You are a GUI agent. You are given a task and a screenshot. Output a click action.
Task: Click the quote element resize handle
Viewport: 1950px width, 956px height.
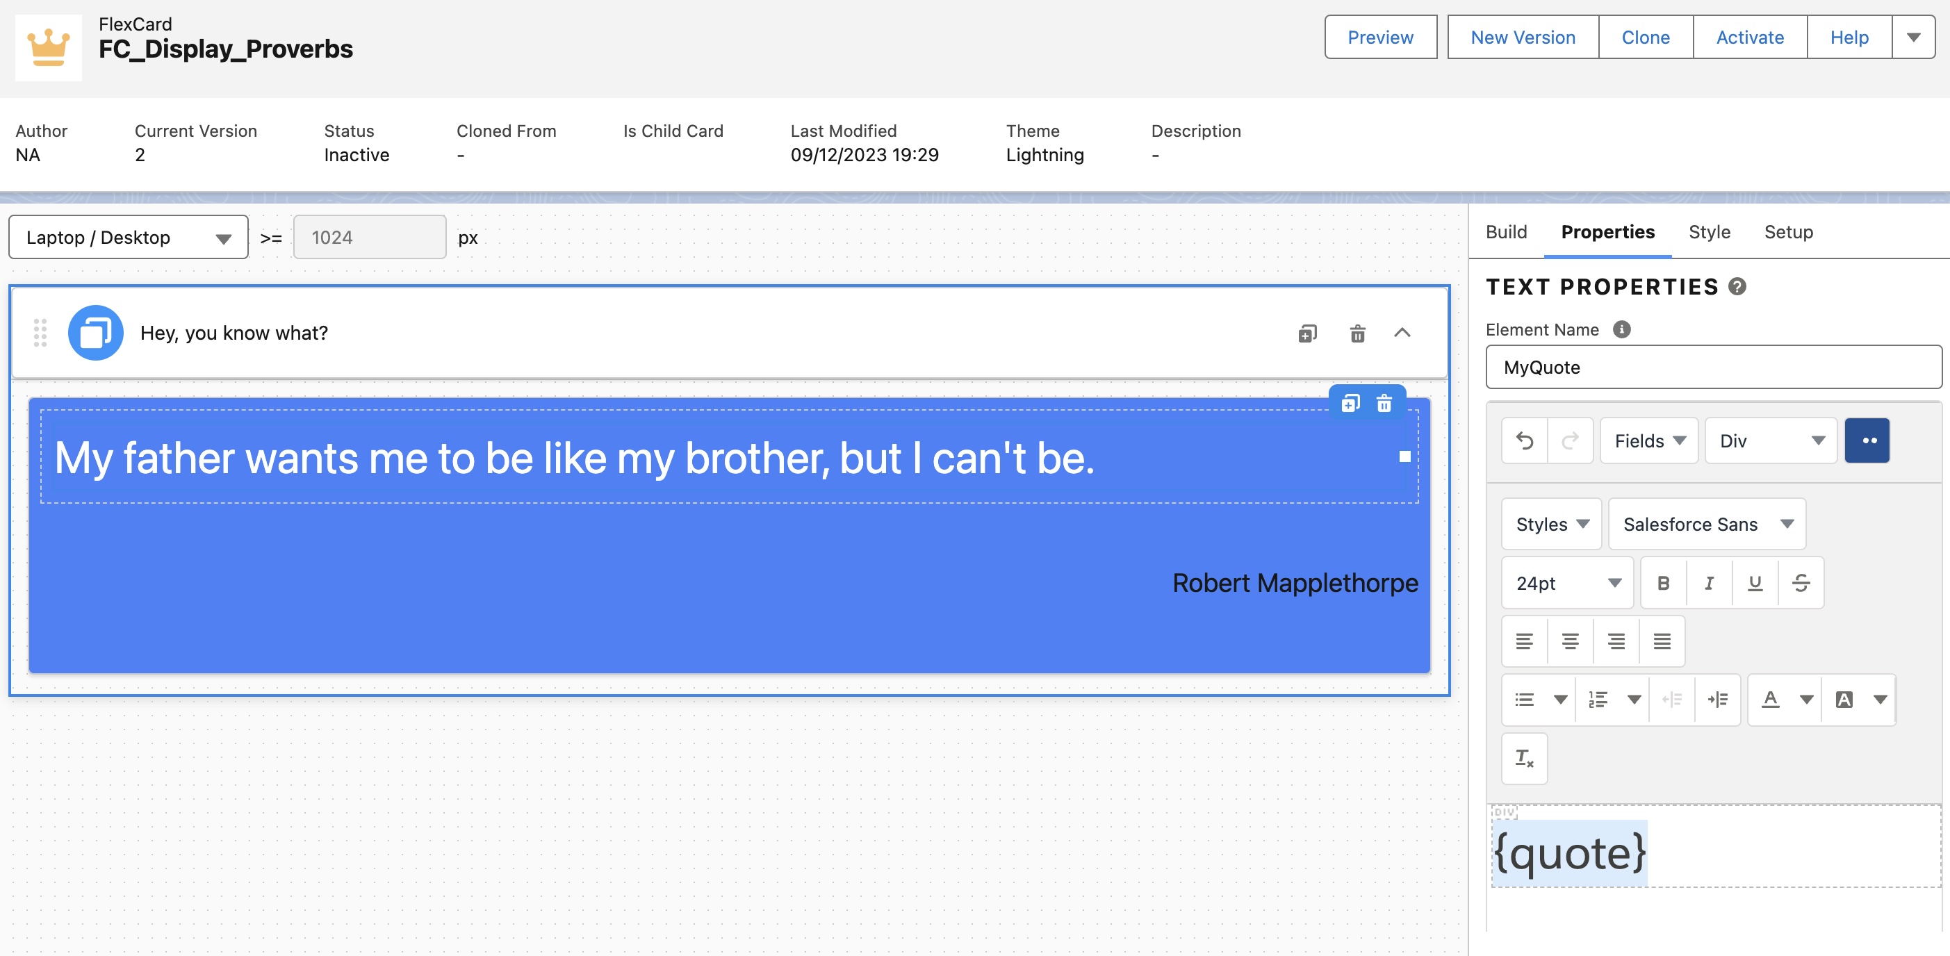point(1404,456)
